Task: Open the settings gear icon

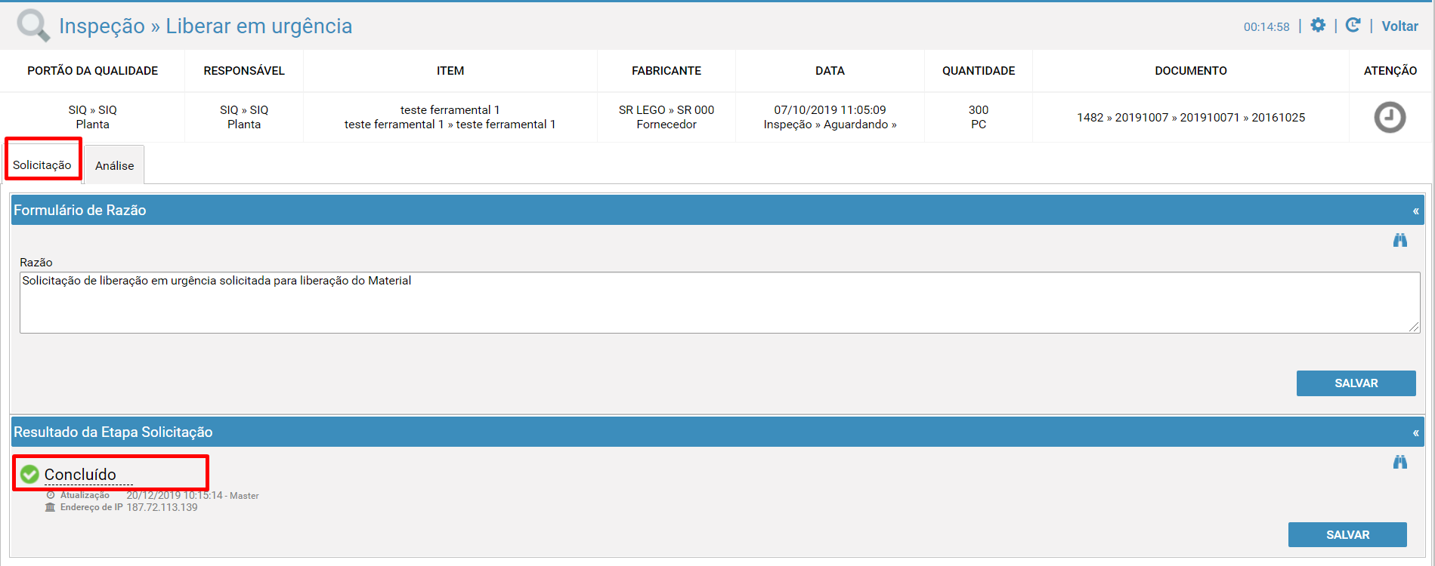Action: click(1318, 26)
